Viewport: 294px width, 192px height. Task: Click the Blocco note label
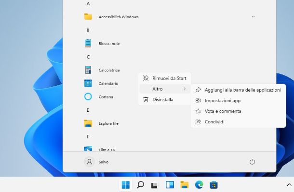coord(109,44)
